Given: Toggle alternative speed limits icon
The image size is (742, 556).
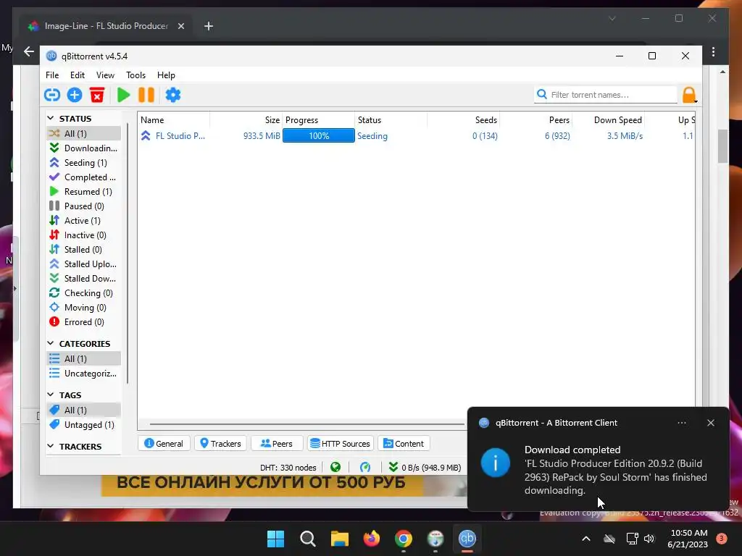Looking at the screenshot, I should point(365,468).
